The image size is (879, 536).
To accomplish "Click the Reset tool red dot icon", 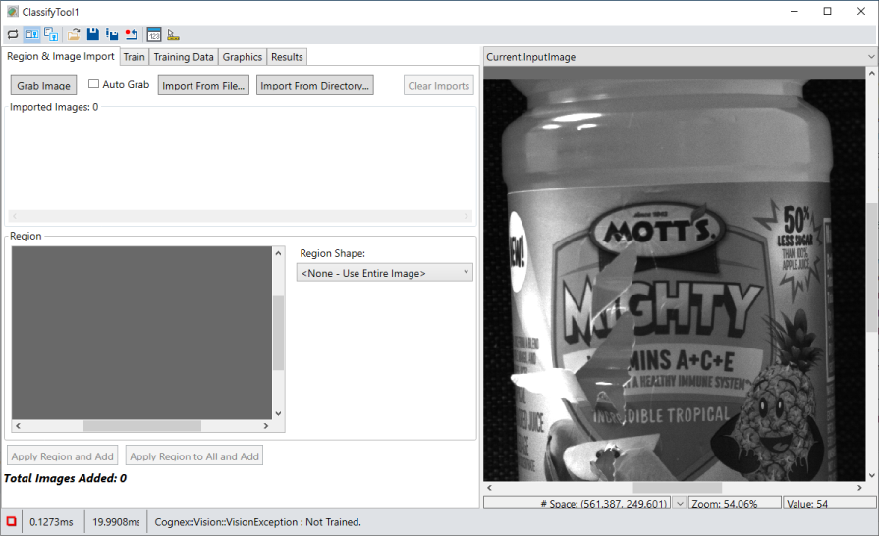I will [x=131, y=34].
